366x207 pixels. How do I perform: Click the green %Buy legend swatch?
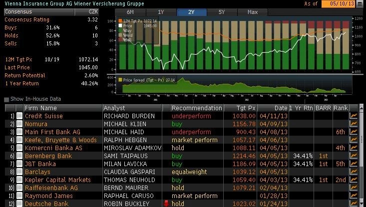click(120, 30)
